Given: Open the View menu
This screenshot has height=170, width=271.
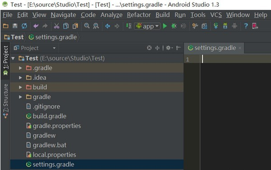Looking at the screenshot, I should (39, 15).
